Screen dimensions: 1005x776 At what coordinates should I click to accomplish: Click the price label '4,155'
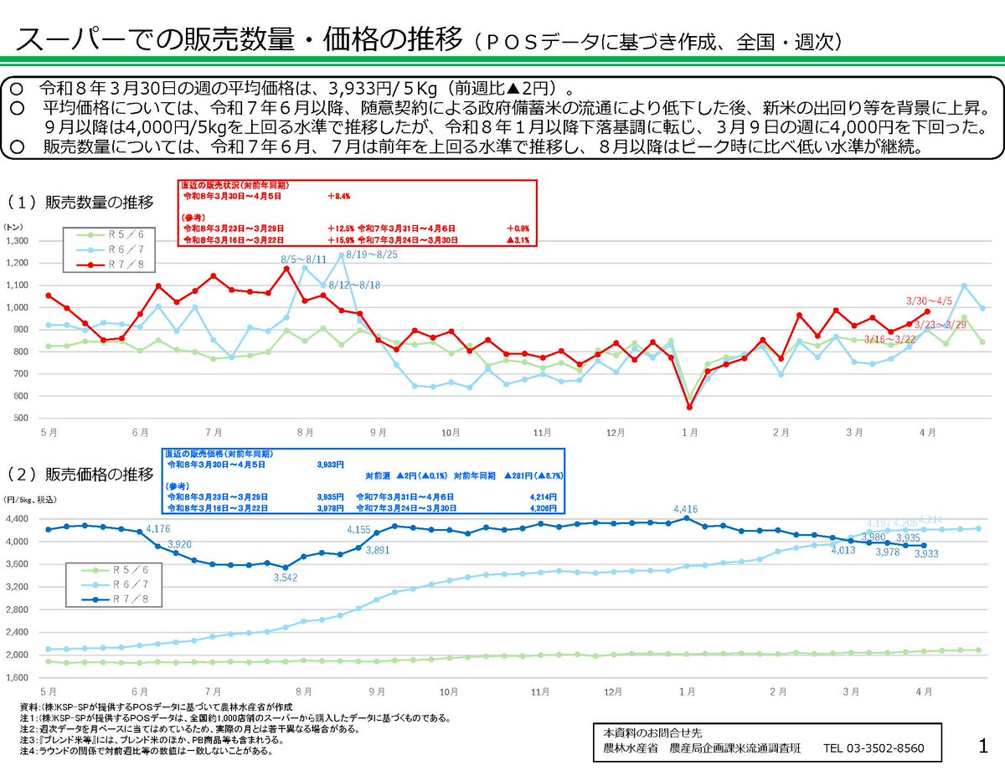point(359,529)
